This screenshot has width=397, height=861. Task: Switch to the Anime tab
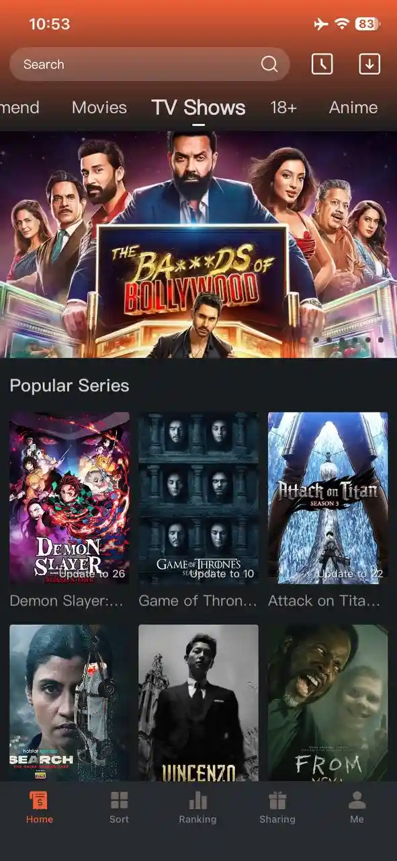[x=353, y=108]
